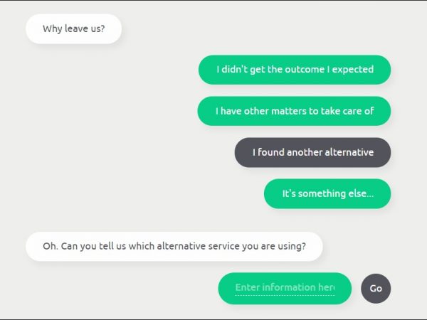This screenshot has width=427, height=320.
Task: Click the first green answer option
Action: [295, 70]
